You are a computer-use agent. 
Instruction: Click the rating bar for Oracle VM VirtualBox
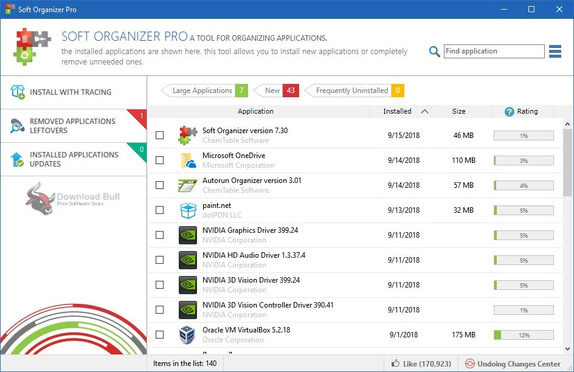pos(523,334)
